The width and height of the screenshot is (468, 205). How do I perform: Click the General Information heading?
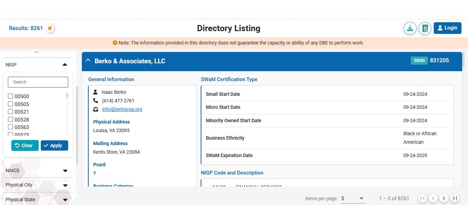point(111,79)
